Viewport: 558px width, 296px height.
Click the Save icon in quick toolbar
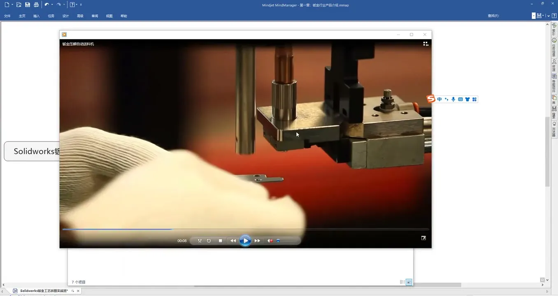tap(28, 5)
